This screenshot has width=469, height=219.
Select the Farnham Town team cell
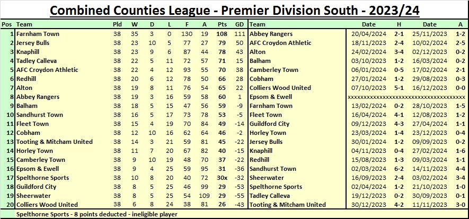coord(38,34)
